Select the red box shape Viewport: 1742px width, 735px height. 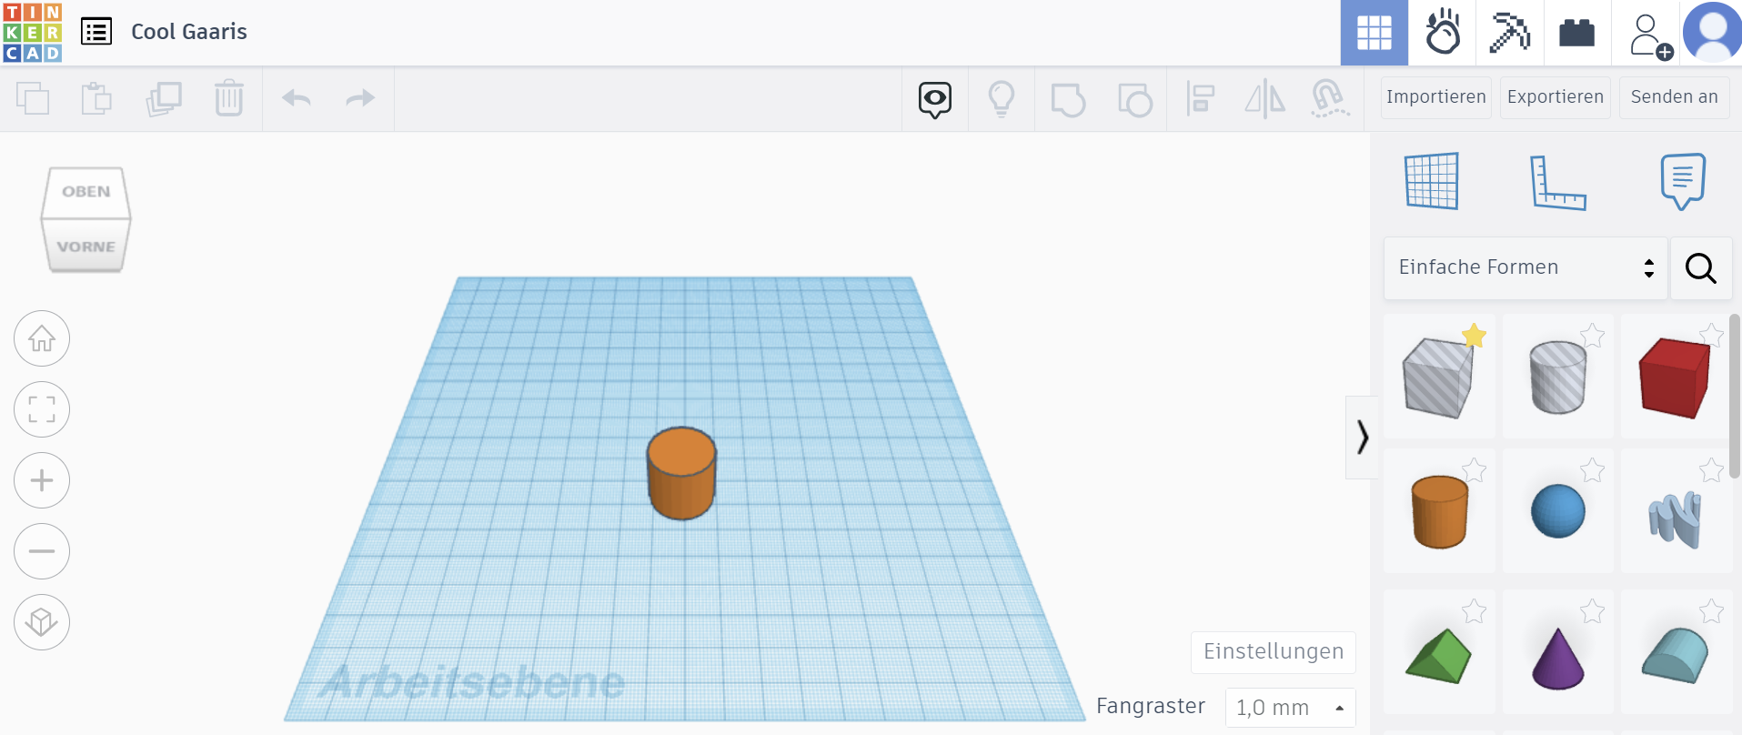pyautogui.click(x=1674, y=378)
